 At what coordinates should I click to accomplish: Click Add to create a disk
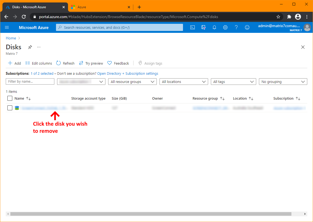(x=14, y=63)
